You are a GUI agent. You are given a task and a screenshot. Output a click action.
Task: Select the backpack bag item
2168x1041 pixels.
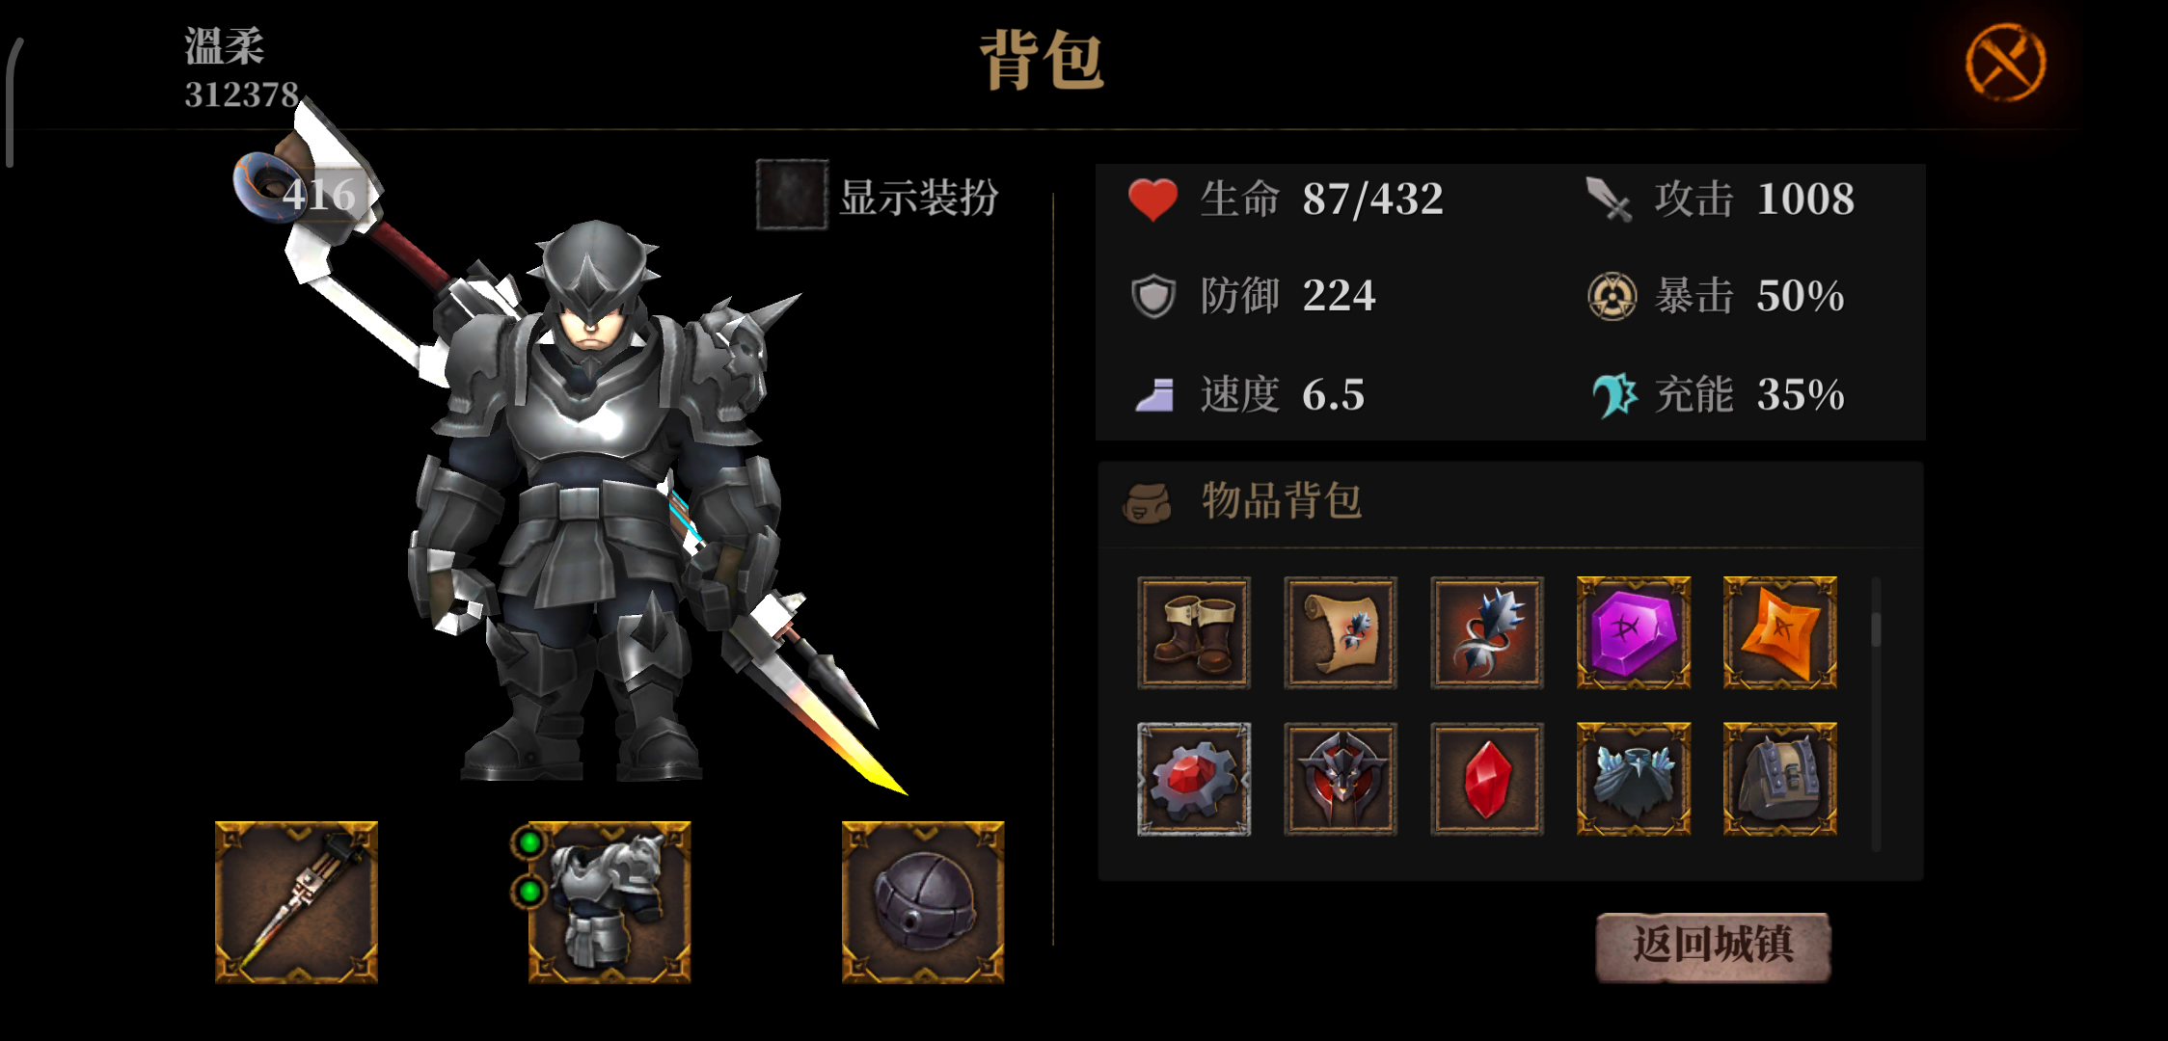click(x=1780, y=779)
